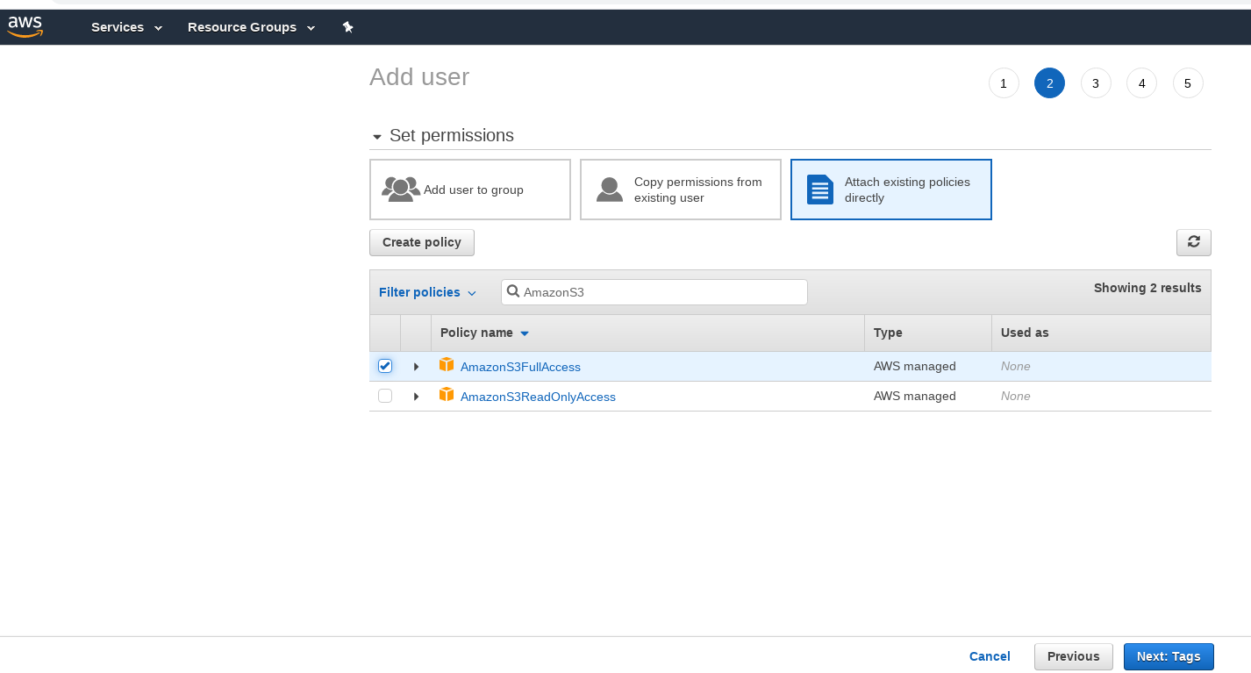Screen dimensions: 1251x673
Task: Uncheck the AmazonS3FullAccess policy checkbox
Action: [x=385, y=366]
